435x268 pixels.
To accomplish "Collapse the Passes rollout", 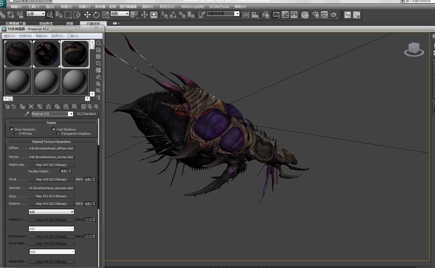I will click(52, 123).
